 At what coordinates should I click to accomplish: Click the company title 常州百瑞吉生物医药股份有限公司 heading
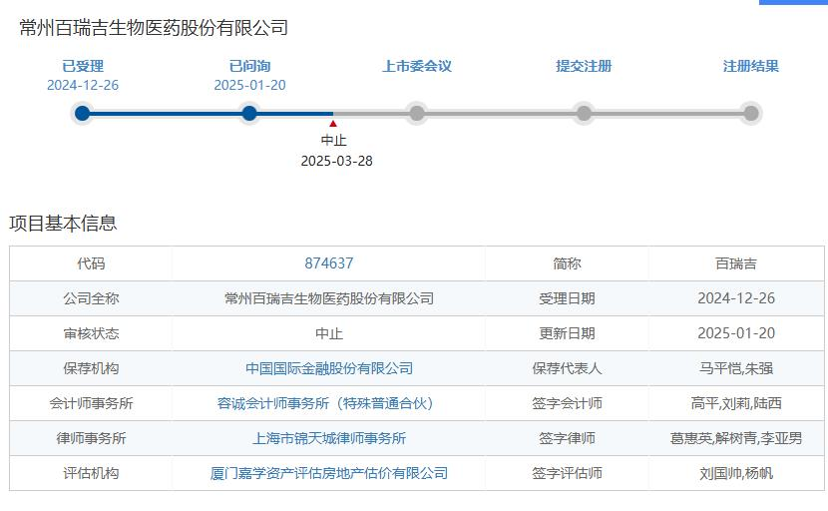[154, 28]
